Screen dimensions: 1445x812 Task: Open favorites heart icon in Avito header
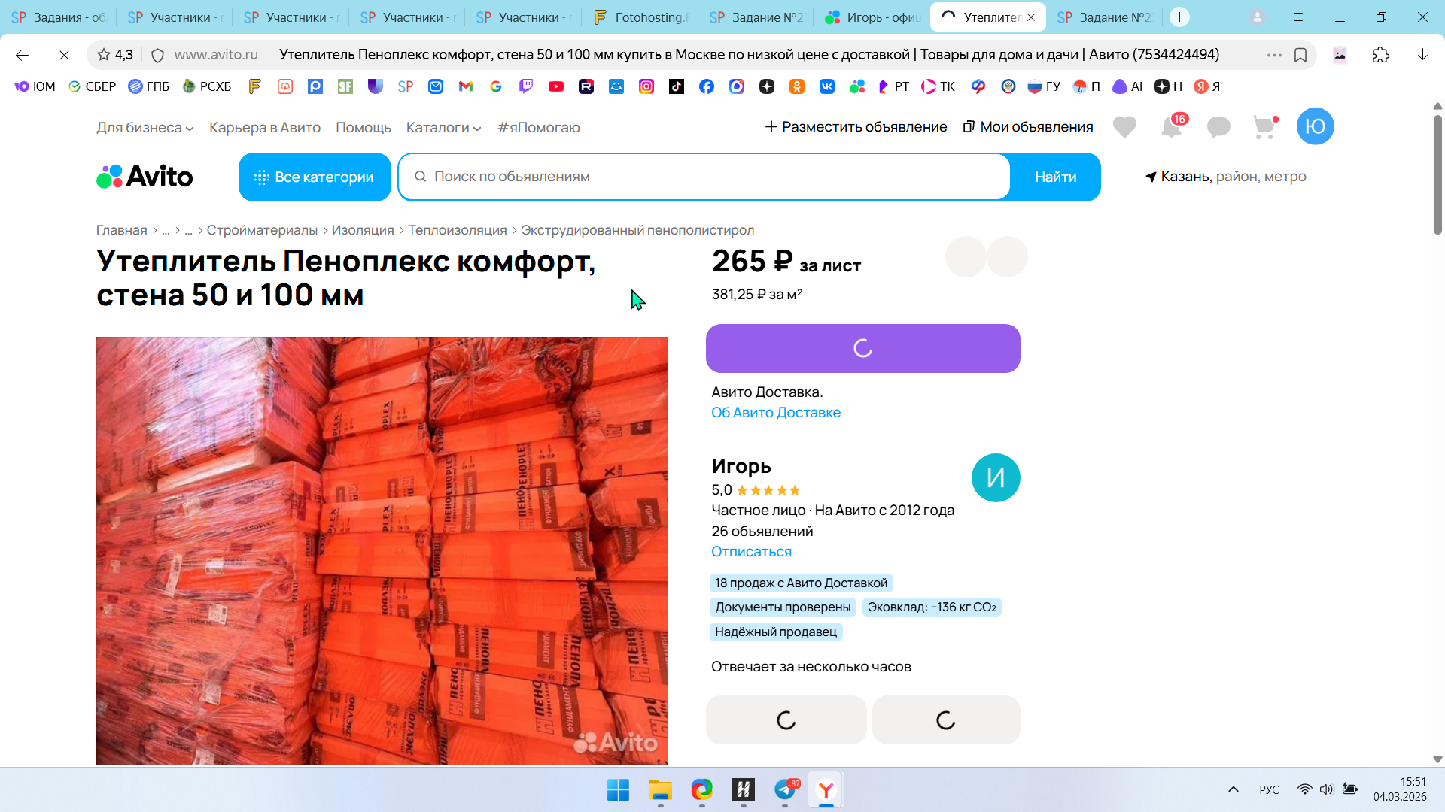click(x=1124, y=127)
